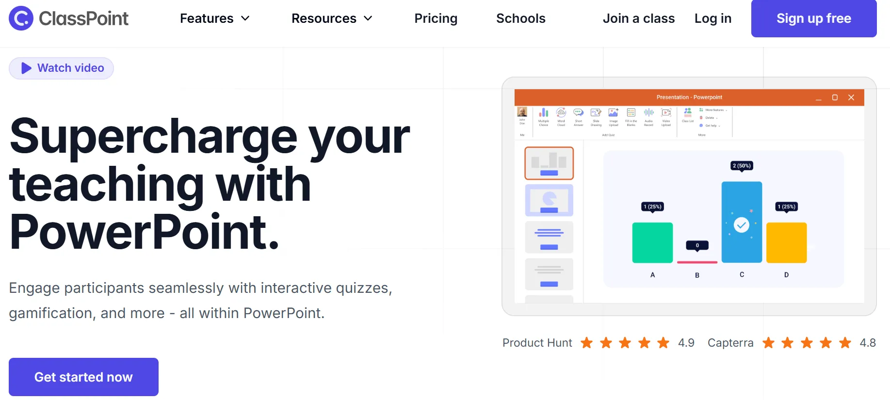Click the Sign up free button
890x400 pixels.
813,18
